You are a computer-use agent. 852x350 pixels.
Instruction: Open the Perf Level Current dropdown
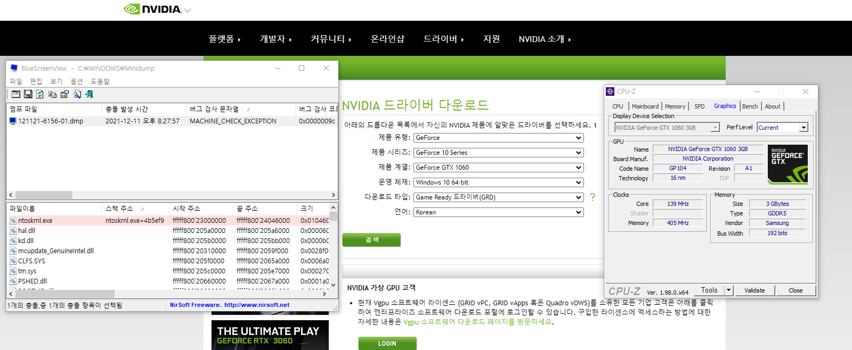point(783,127)
